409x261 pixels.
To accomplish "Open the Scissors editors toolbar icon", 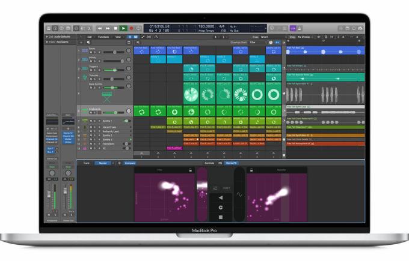I will (x=89, y=28).
